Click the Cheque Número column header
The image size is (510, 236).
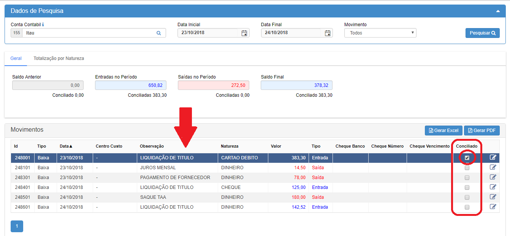[387, 146]
